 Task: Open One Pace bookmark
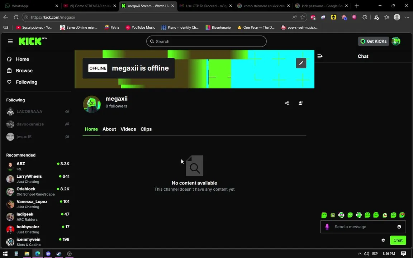(x=256, y=27)
